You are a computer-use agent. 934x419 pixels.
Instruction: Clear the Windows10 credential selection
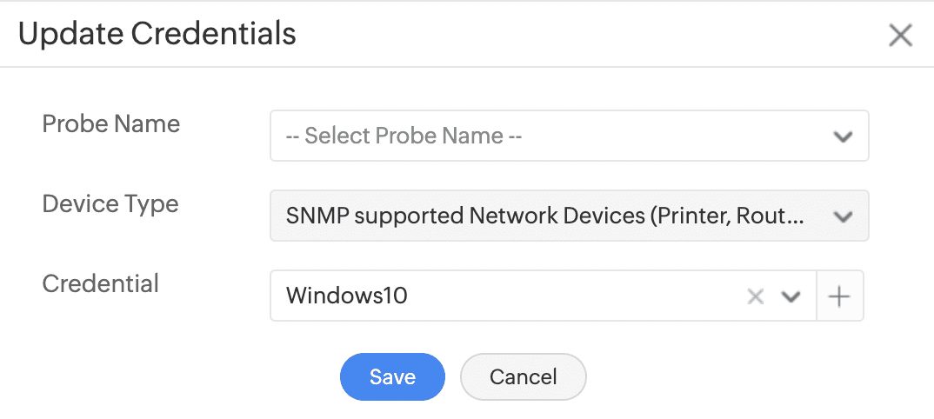click(756, 297)
